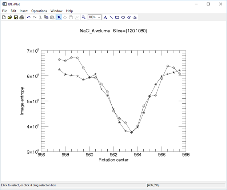227x190 pixels.
Task: Click the 958 tick label on x axis
Action: 65,155
